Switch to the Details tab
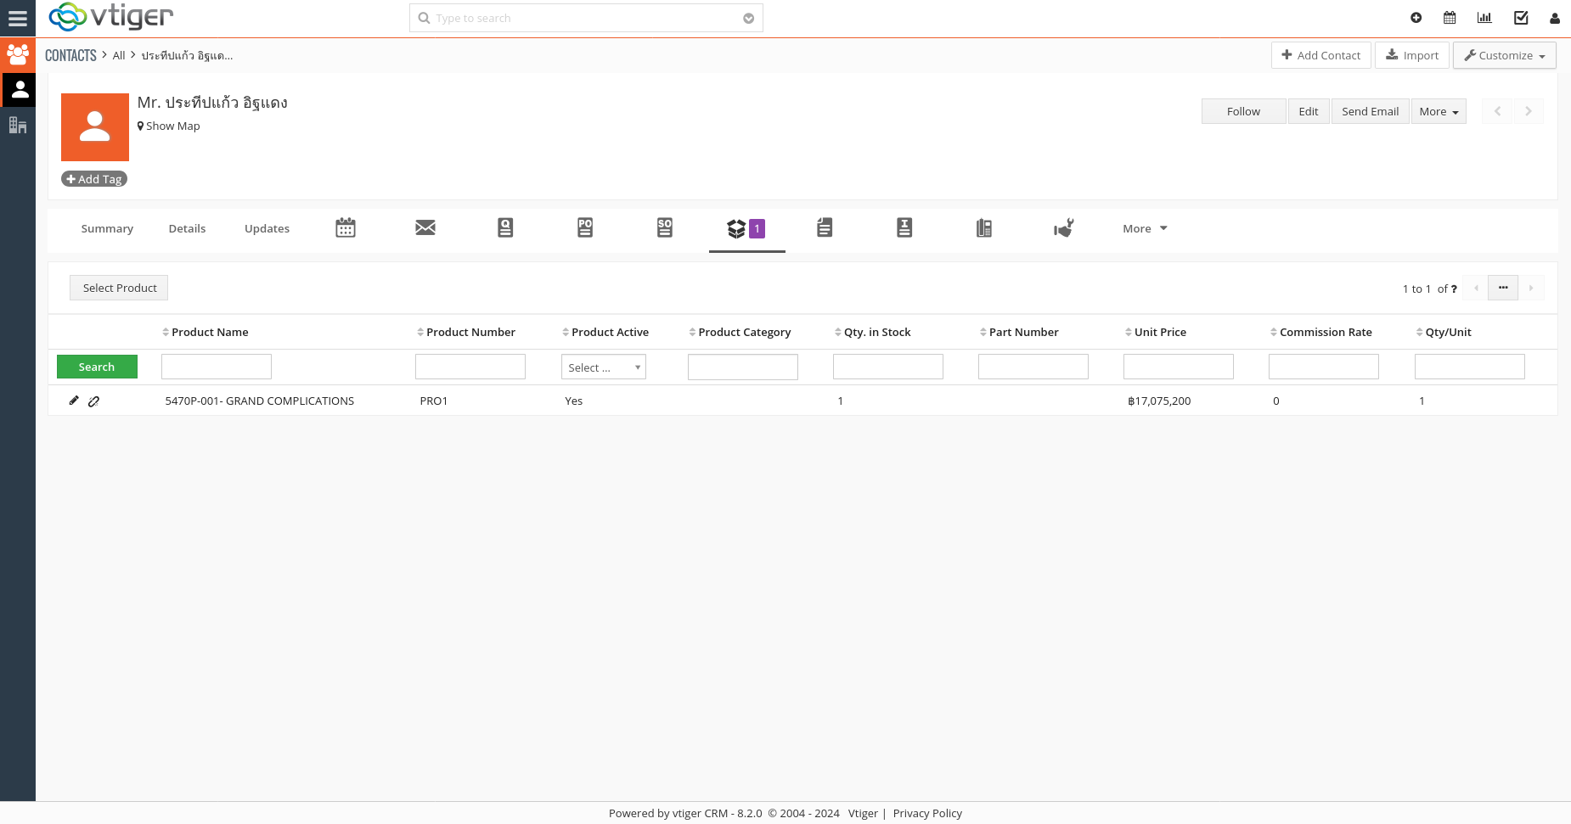 (x=187, y=228)
